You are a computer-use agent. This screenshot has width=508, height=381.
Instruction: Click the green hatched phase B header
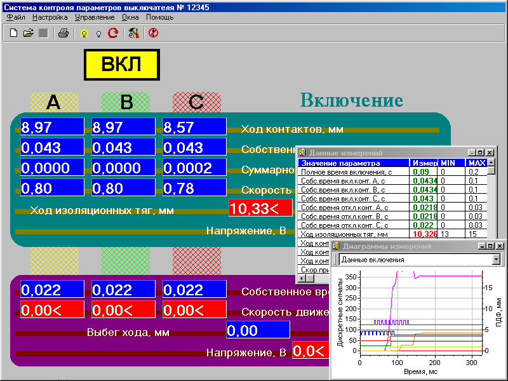click(x=126, y=102)
